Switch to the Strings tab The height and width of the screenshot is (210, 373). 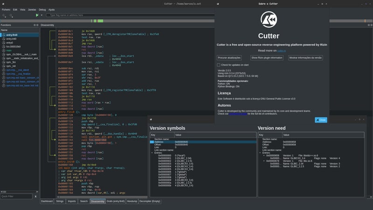point(60,201)
